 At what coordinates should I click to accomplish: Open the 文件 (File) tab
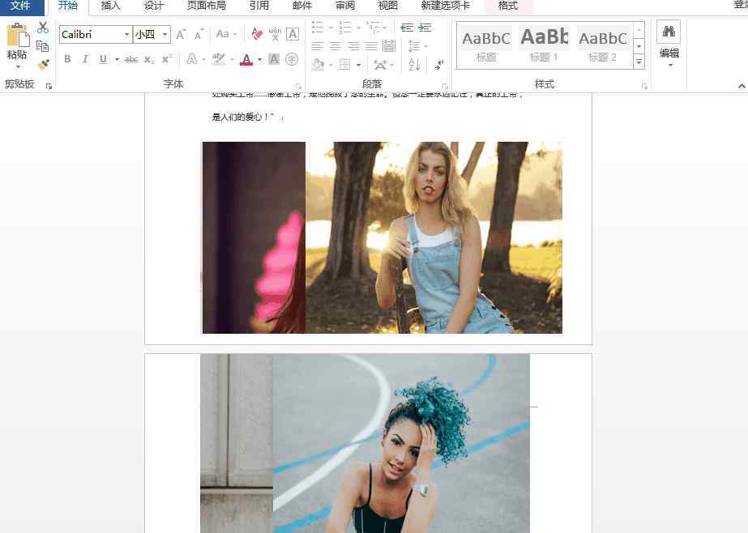pyautogui.click(x=20, y=6)
